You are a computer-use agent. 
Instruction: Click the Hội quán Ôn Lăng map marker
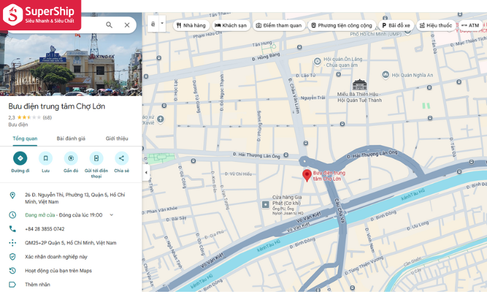pyautogui.click(x=317, y=61)
